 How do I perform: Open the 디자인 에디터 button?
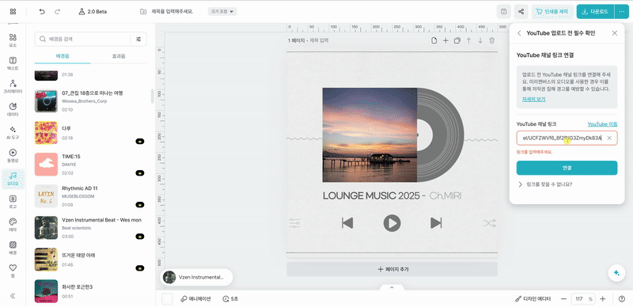[x=533, y=299]
